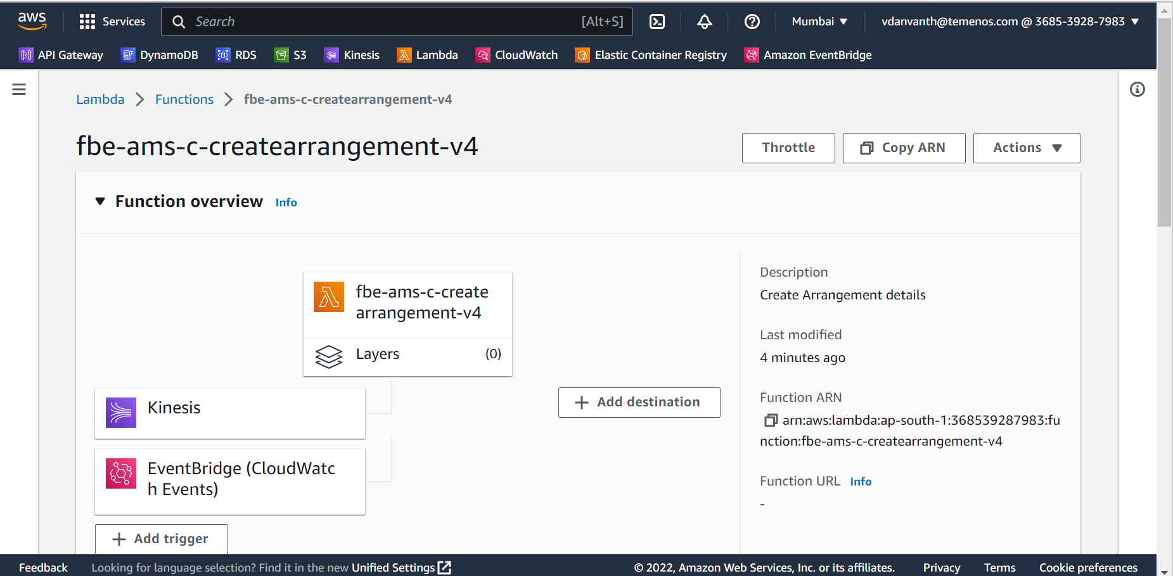1173x576 pixels.
Task: Go to Functions in the breadcrumb
Action: (x=184, y=99)
